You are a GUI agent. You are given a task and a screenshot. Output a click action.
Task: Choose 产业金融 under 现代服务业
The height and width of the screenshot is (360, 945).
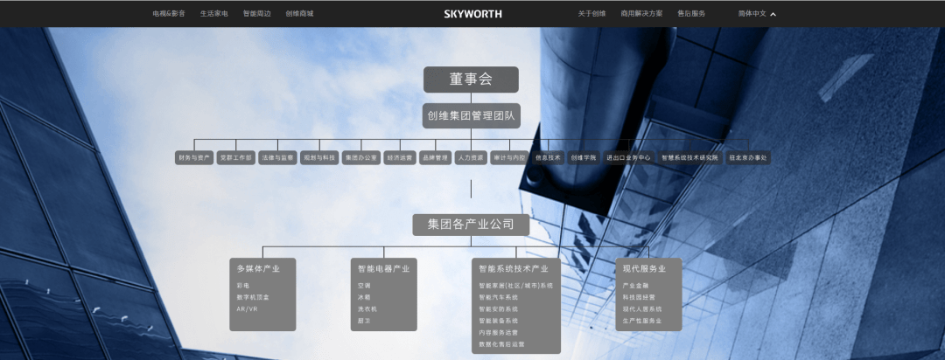[x=635, y=285]
